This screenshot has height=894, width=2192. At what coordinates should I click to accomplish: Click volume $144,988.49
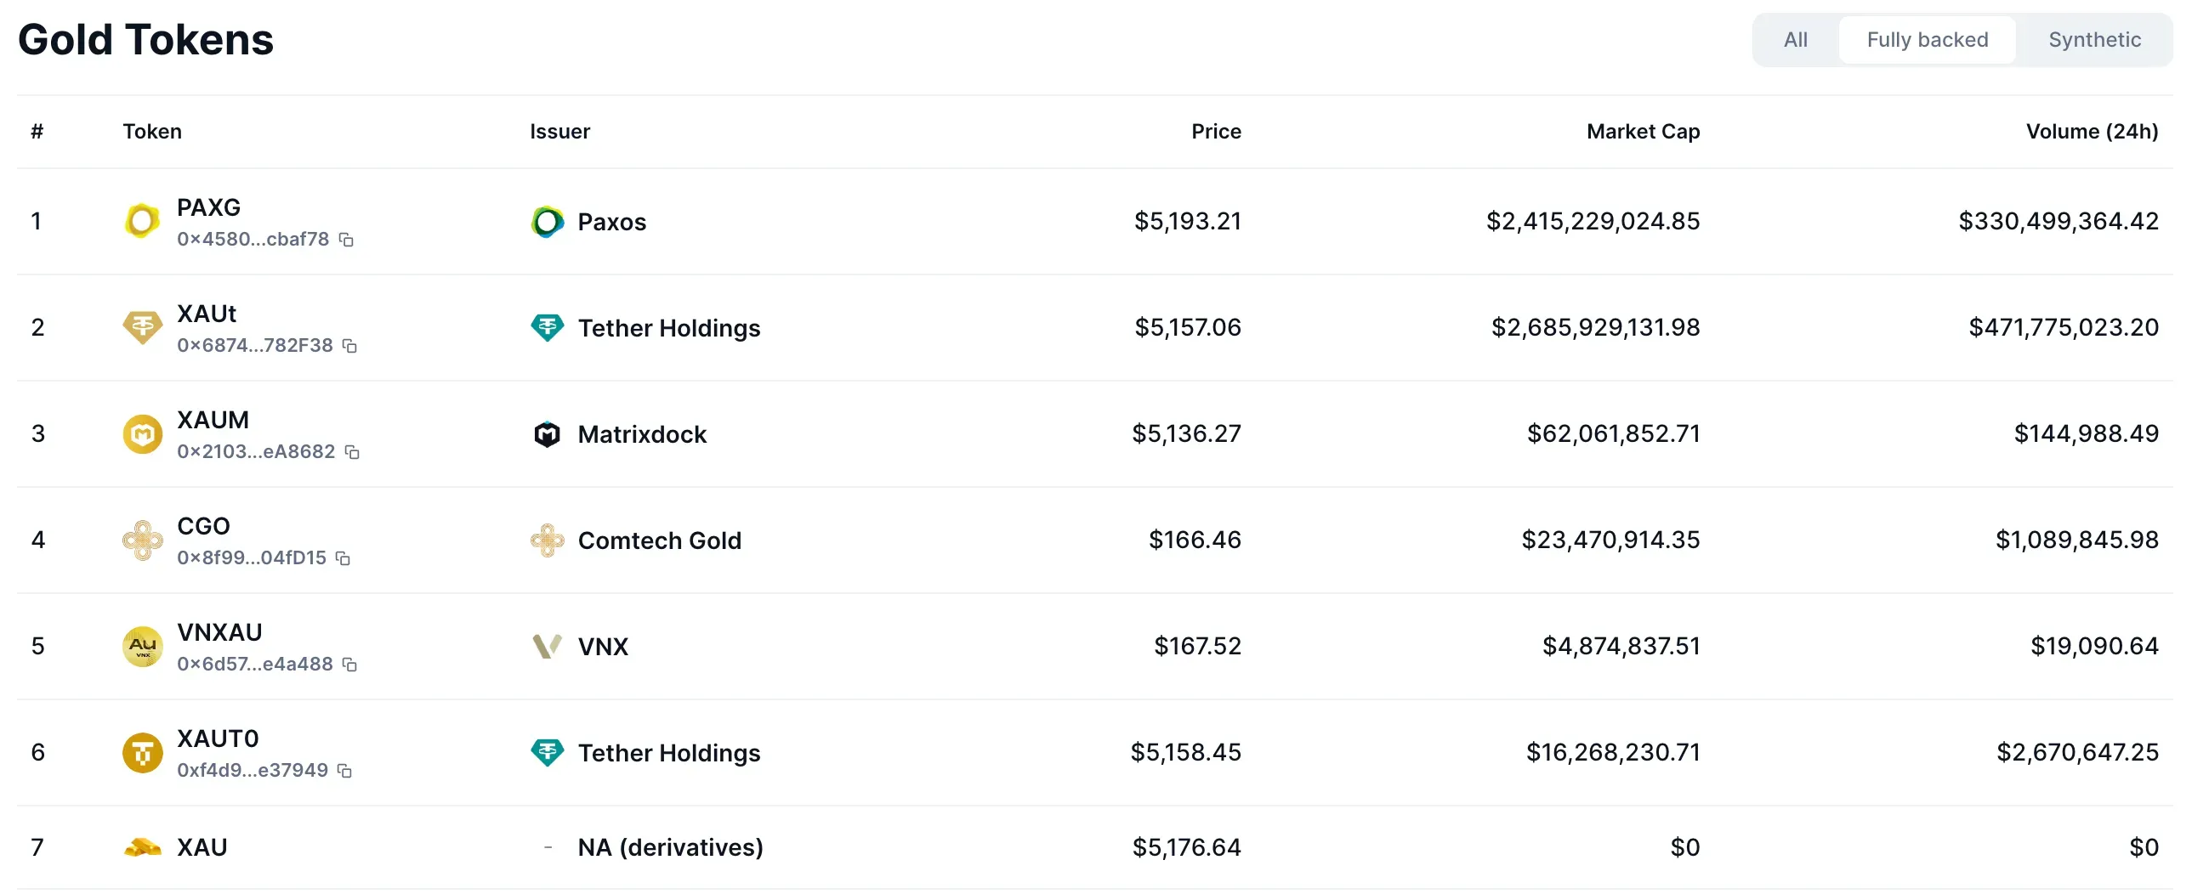coord(2086,433)
